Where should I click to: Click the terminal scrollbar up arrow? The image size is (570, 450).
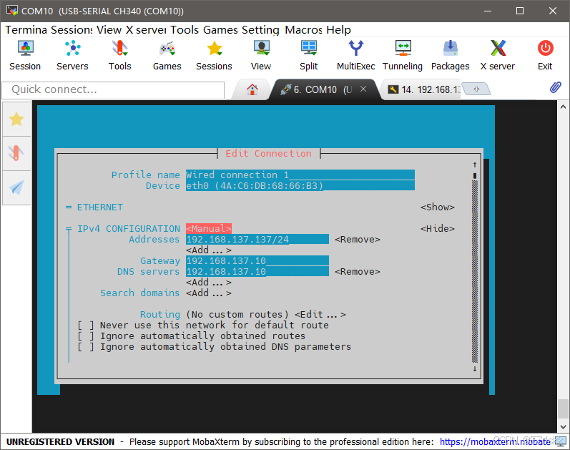click(563, 107)
